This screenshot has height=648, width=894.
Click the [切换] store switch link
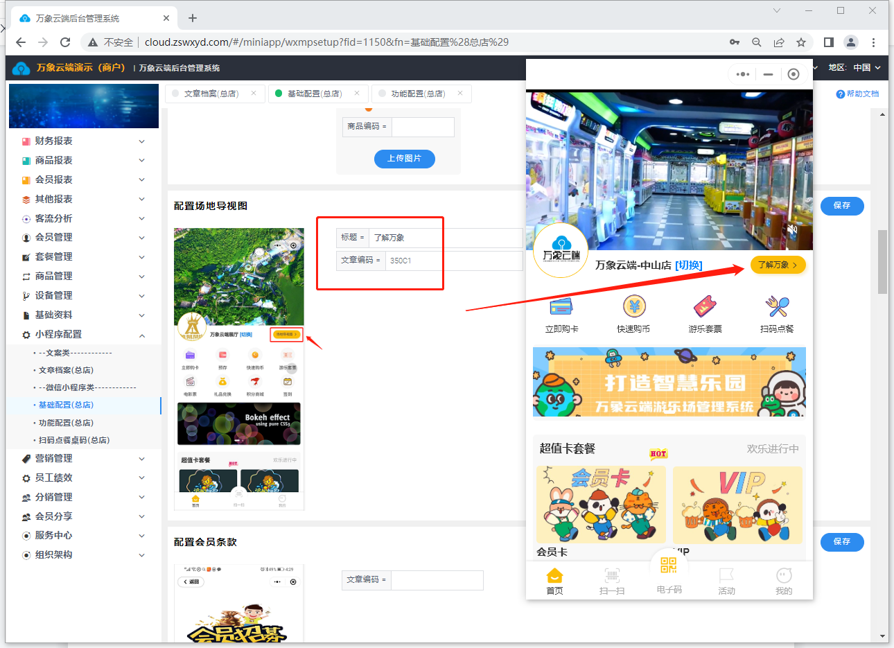point(689,265)
